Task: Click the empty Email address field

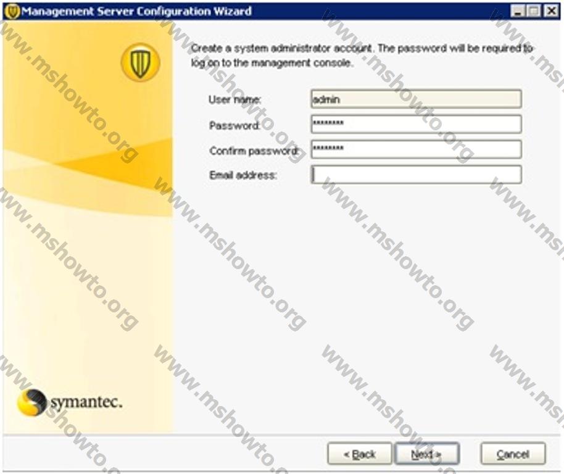Action: (416, 175)
